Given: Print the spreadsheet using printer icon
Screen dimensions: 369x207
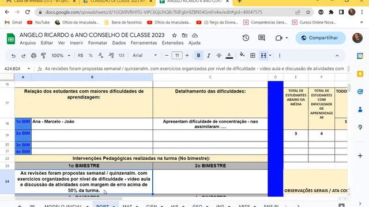Looking at the screenshot, I should tap(33, 56).
